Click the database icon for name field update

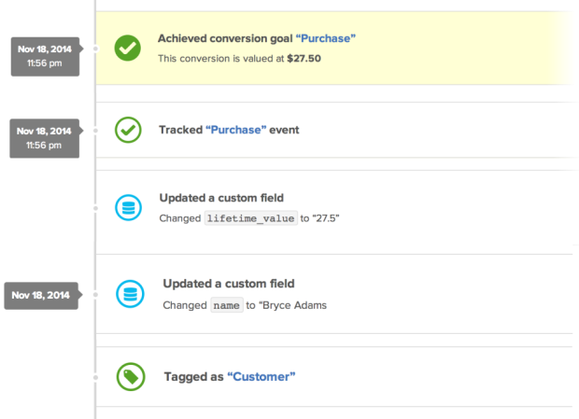point(130,294)
